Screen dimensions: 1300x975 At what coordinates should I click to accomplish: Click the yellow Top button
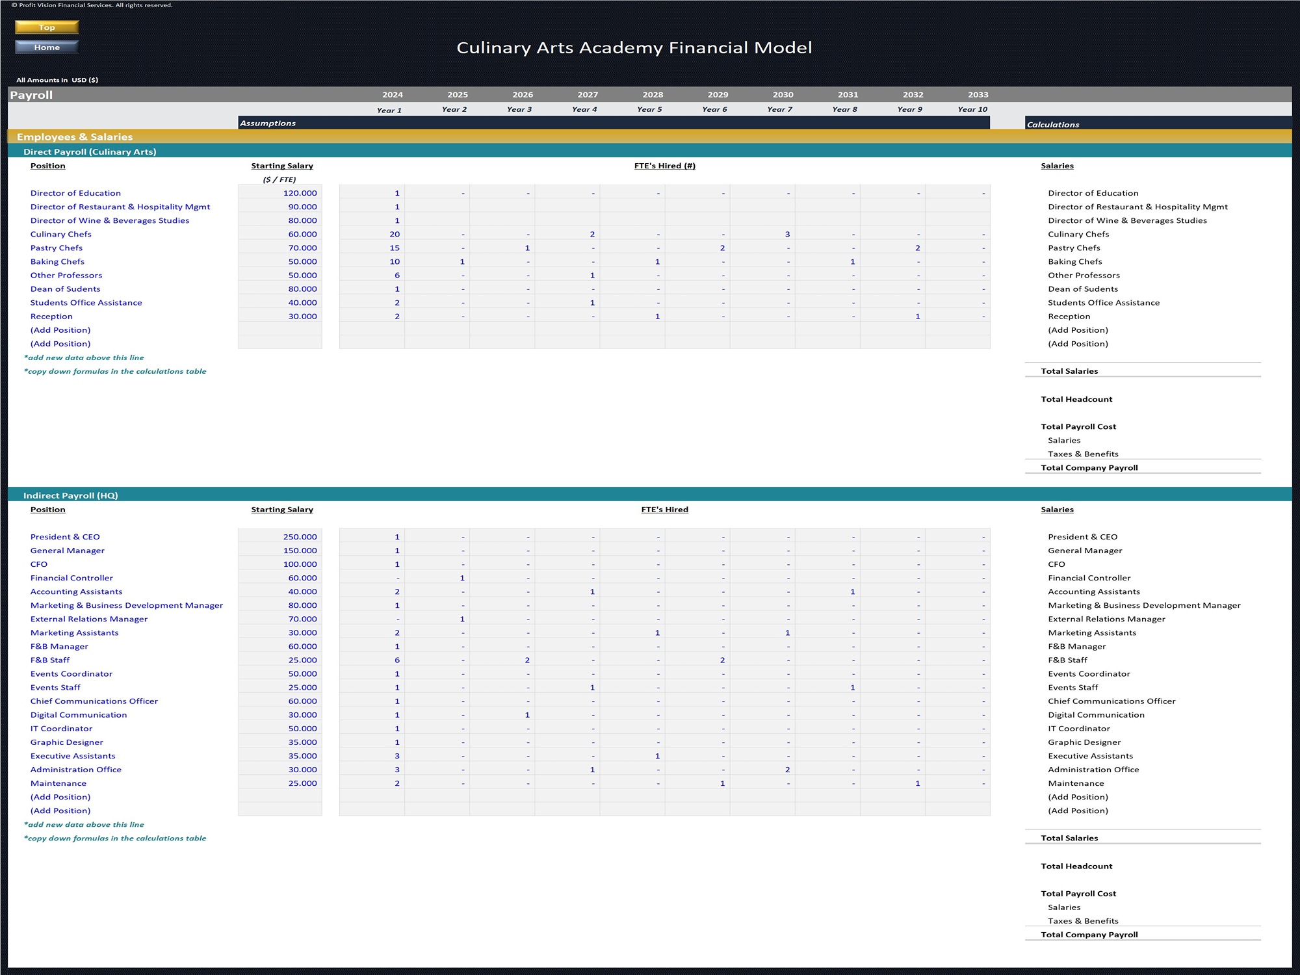(x=47, y=27)
